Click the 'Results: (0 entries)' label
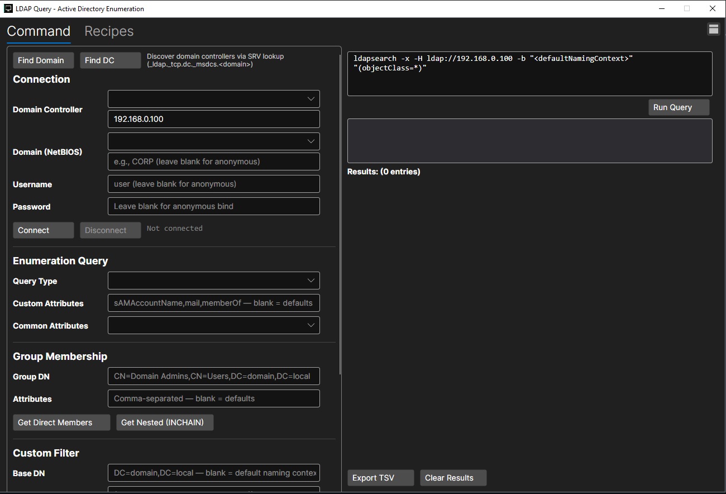 (384, 172)
